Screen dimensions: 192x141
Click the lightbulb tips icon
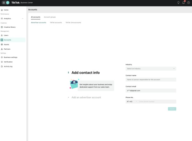click(x=179, y=3)
